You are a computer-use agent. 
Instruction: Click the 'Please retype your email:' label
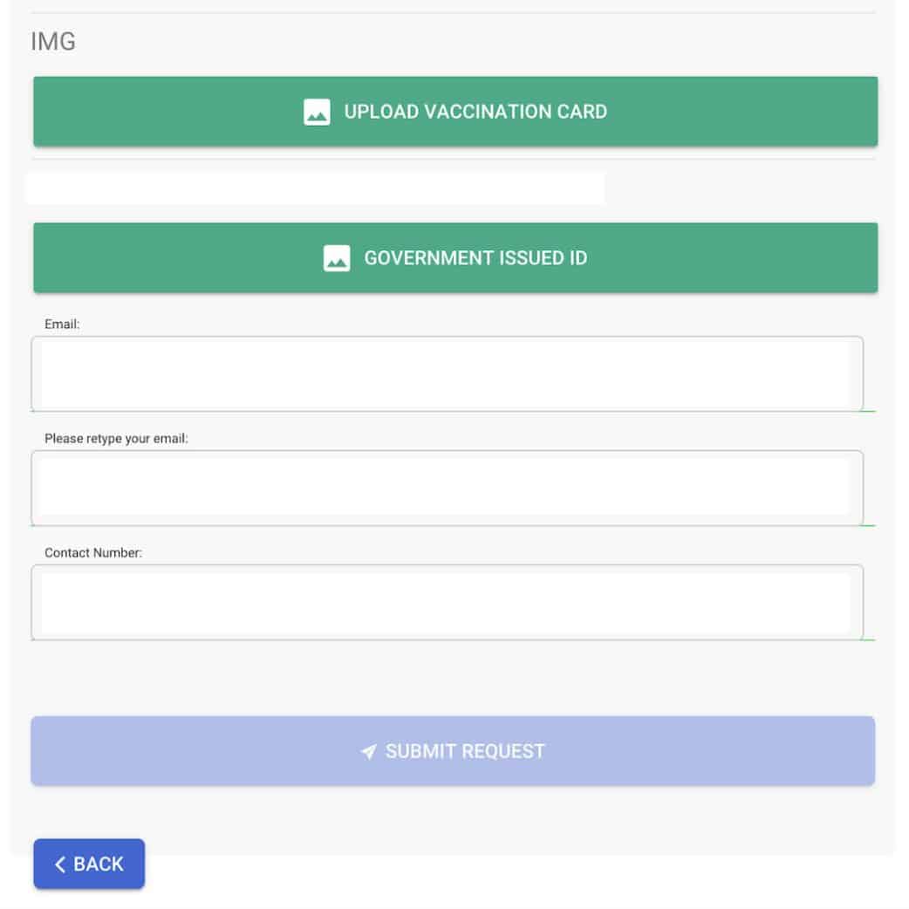(x=116, y=438)
